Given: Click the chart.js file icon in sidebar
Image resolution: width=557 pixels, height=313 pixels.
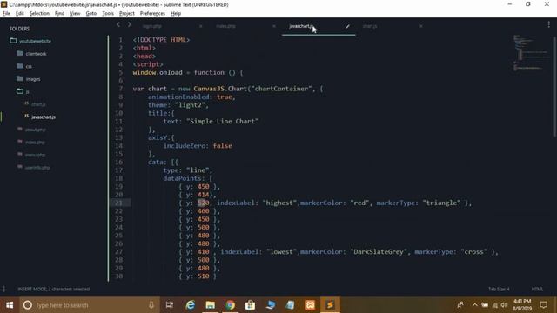Looking at the screenshot, I should 27,103.
